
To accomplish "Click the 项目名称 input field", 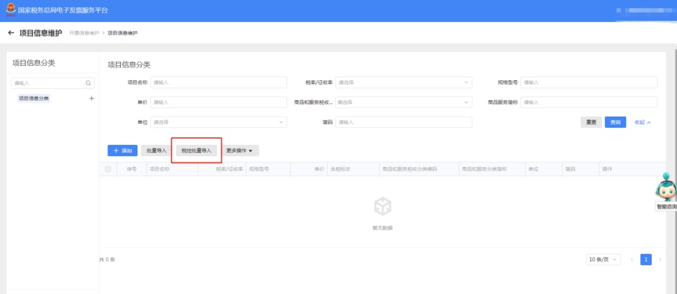I will [218, 82].
